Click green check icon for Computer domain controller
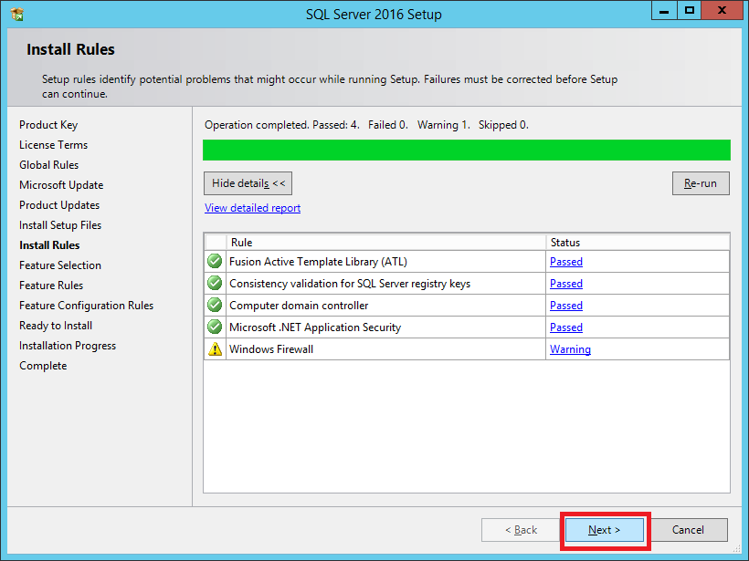Viewport: 749px width, 561px height. pyautogui.click(x=215, y=306)
